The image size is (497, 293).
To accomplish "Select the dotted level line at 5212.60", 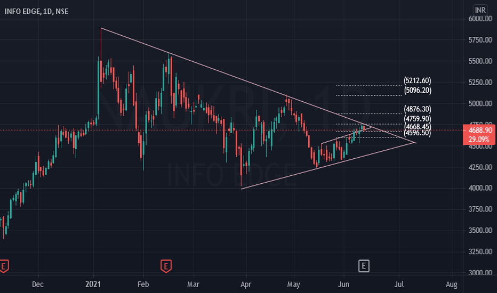I will (x=368, y=85).
